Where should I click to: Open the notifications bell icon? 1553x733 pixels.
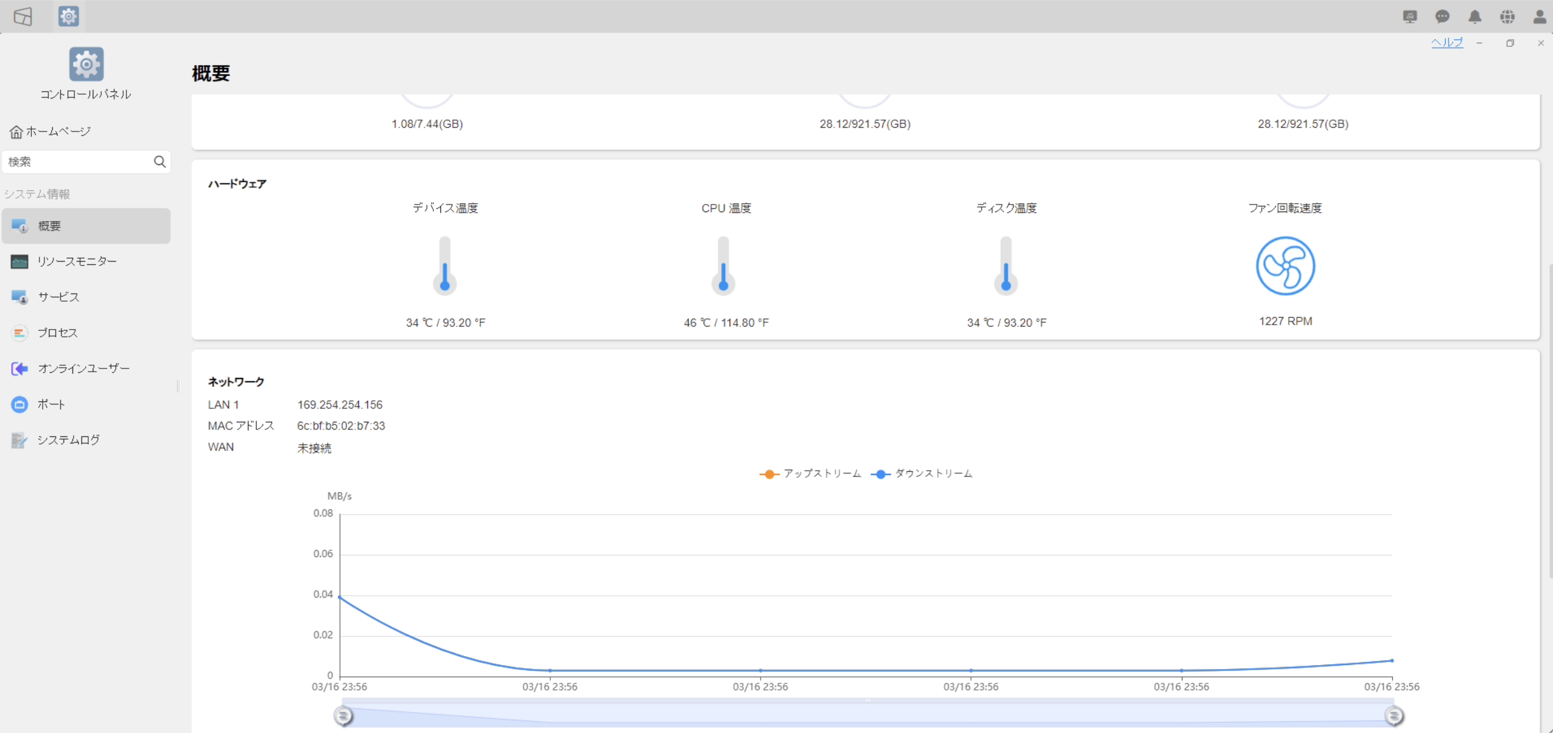pyautogui.click(x=1475, y=17)
